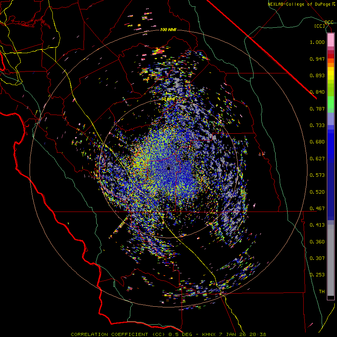Click the TH threshold label
This screenshot has height=337, width=337.
click(322, 292)
